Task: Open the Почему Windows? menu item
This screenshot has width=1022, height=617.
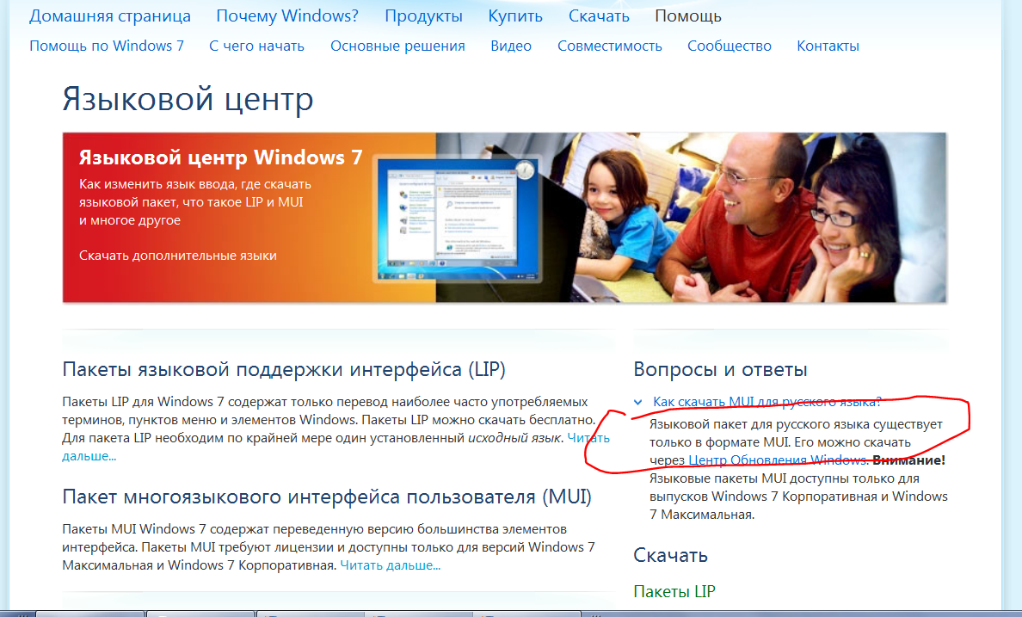Action: (287, 16)
